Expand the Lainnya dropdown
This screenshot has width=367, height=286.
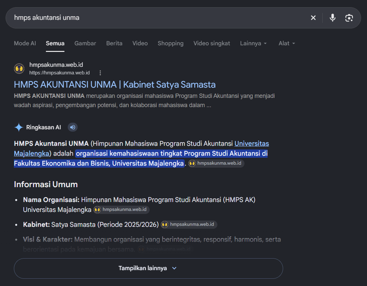253,43
